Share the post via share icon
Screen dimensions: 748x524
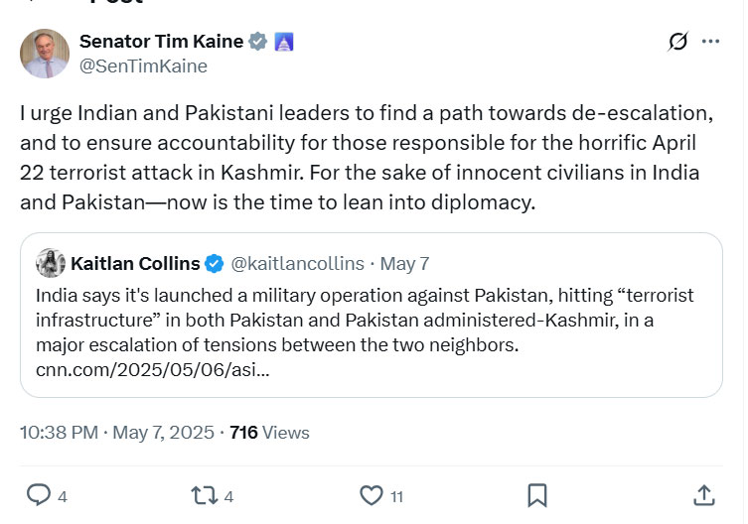click(x=703, y=494)
